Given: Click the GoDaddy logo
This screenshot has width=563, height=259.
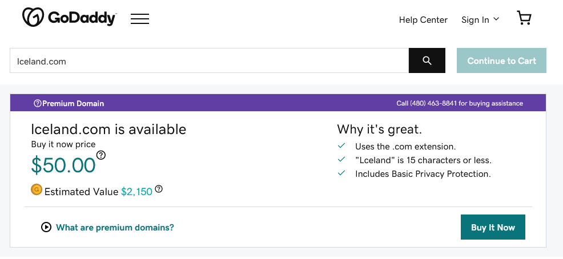Looking at the screenshot, I should click(69, 17).
